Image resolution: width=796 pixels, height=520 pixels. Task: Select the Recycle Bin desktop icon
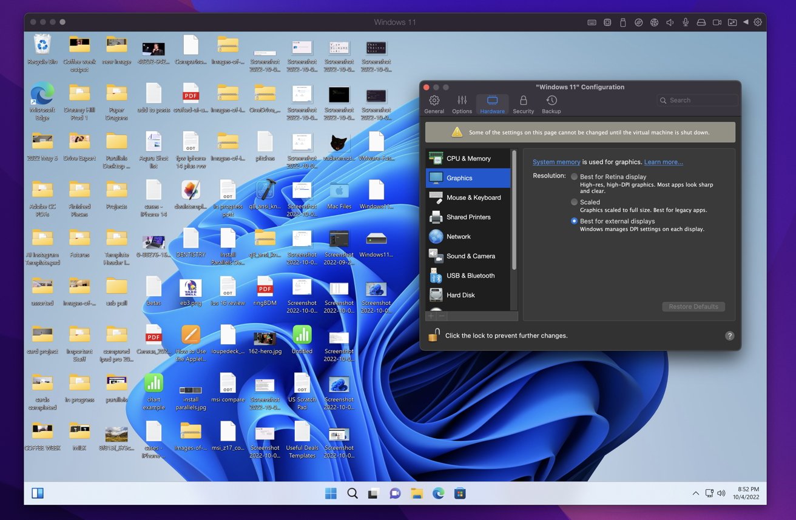(x=42, y=49)
